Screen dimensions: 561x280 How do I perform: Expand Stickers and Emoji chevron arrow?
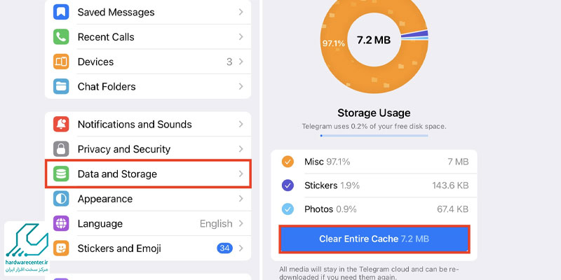pos(241,248)
